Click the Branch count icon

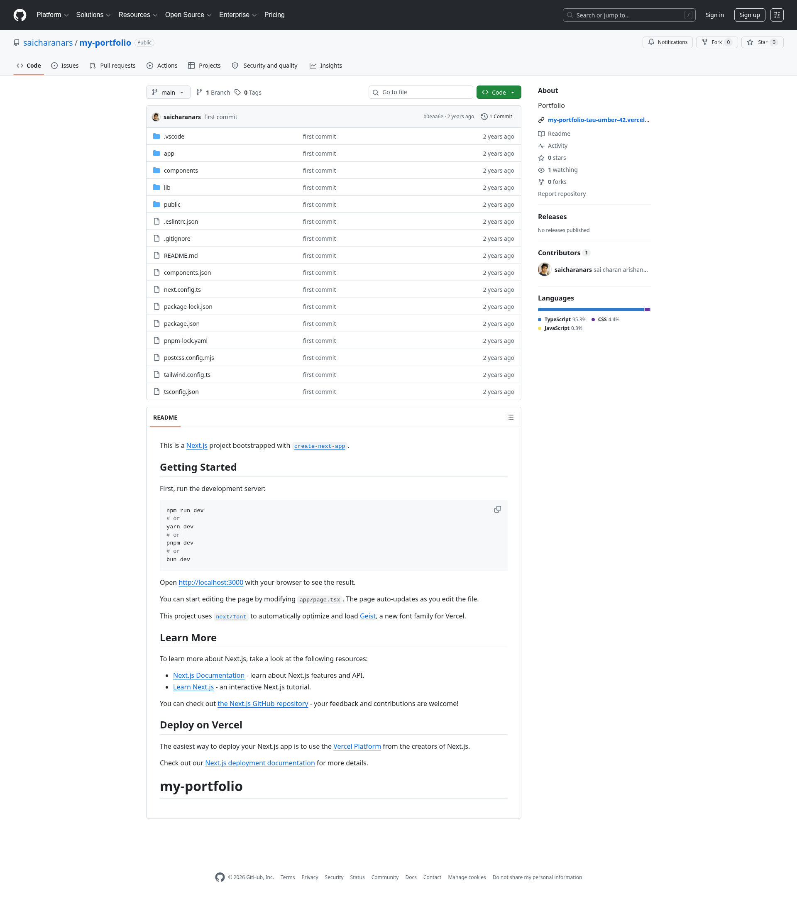(x=199, y=93)
